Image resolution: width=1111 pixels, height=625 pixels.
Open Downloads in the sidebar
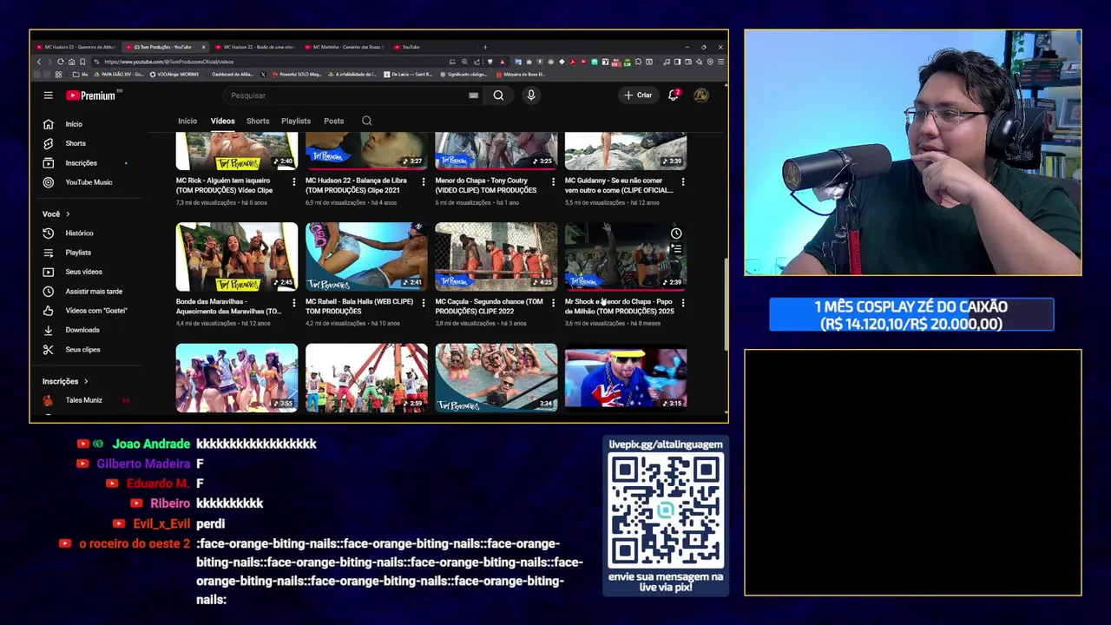pos(84,330)
